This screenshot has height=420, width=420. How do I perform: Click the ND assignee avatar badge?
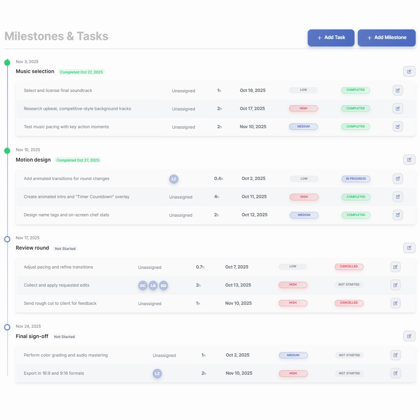click(x=164, y=285)
